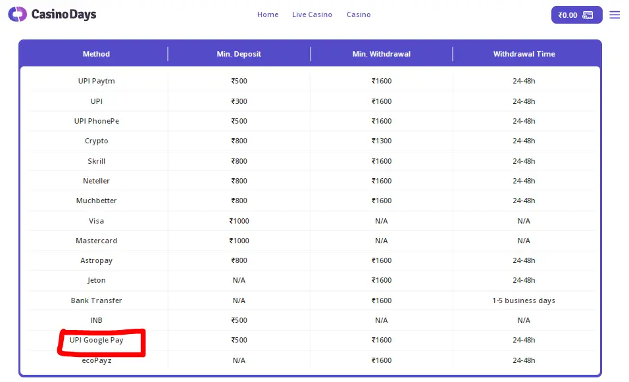Go to the Home menu link
Screen dimensions: 629x382
(x=268, y=14)
